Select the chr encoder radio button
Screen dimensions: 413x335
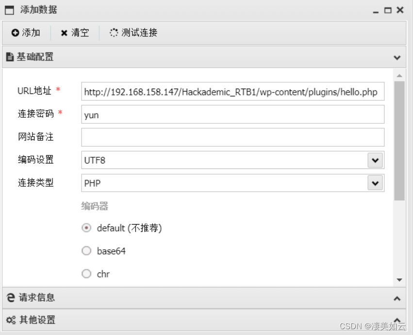pos(86,274)
